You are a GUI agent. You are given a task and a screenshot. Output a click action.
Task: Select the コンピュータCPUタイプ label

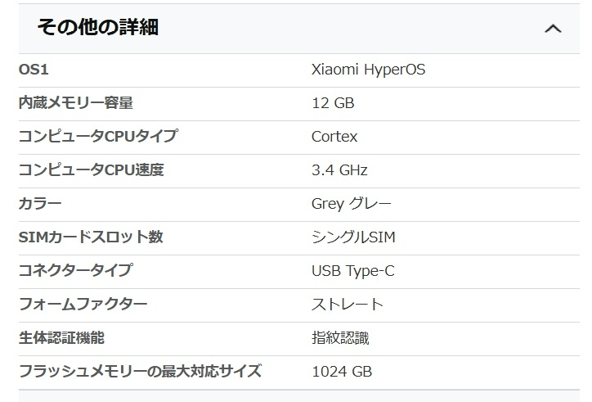coord(98,136)
